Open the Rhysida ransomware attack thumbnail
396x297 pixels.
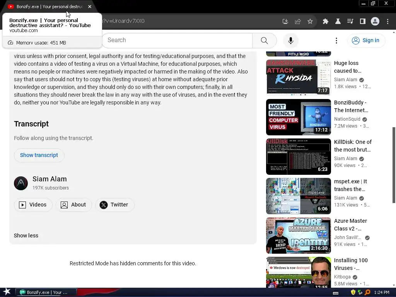[x=298, y=77]
